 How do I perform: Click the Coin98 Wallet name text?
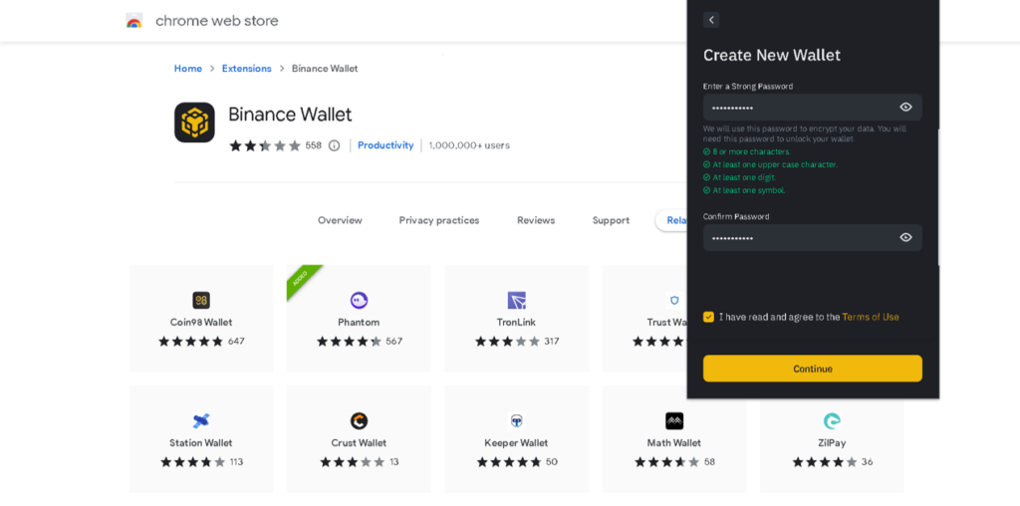point(201,323)
